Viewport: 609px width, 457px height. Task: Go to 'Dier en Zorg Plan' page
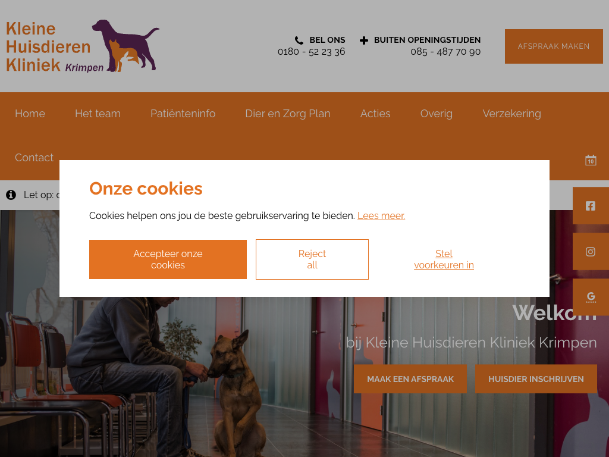point(288,114)
